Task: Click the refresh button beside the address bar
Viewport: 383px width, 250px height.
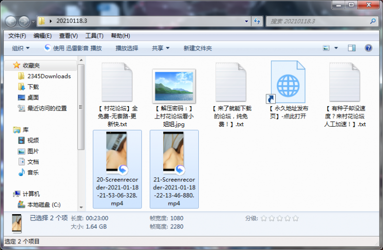Action: coord(257,21)
